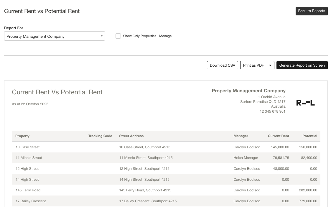Sort by the Property column header
Screen dimensions: 331x207
tap(22, 136)
